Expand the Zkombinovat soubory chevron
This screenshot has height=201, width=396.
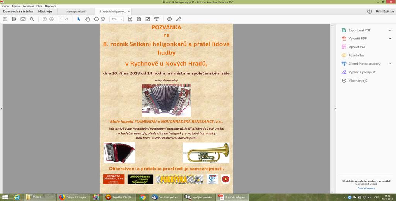[x=390, y=64]
